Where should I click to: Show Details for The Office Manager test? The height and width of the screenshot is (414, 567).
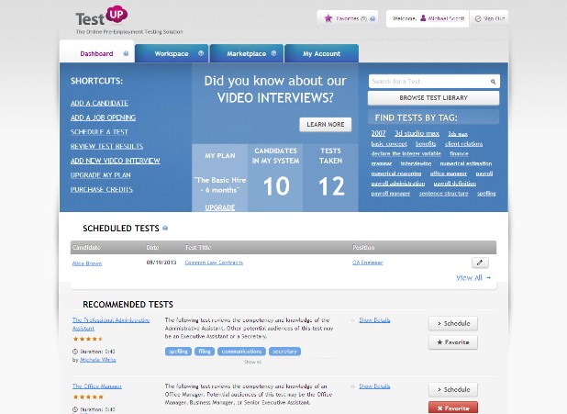374,386
